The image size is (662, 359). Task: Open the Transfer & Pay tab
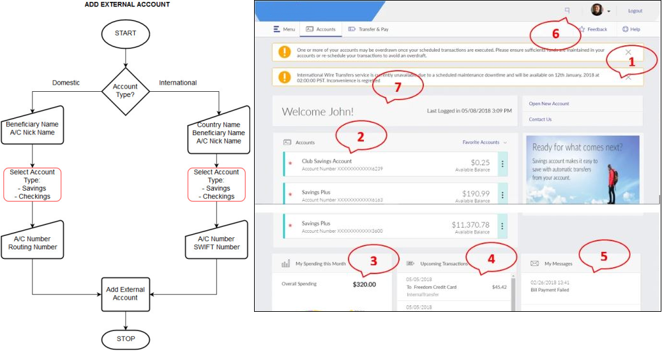[x=368, y=29]
